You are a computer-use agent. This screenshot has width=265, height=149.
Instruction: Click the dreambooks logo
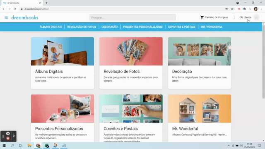(25, 17)
